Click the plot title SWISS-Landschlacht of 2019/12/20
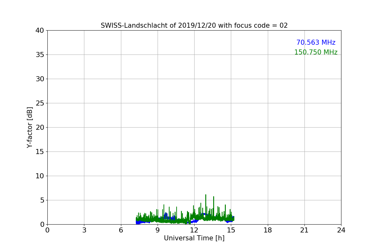 click(194, 26)
